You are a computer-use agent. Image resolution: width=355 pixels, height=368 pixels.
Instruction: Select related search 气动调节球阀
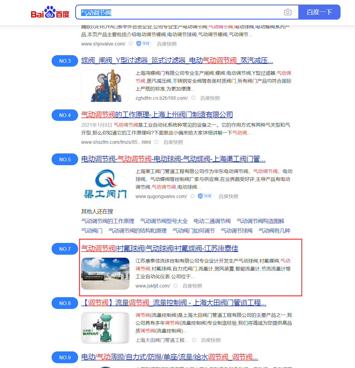236,231
